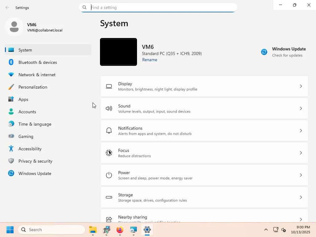Select Bluetooth & devices in sidebar
The image size is (316, 237).
tap(48, 62)
